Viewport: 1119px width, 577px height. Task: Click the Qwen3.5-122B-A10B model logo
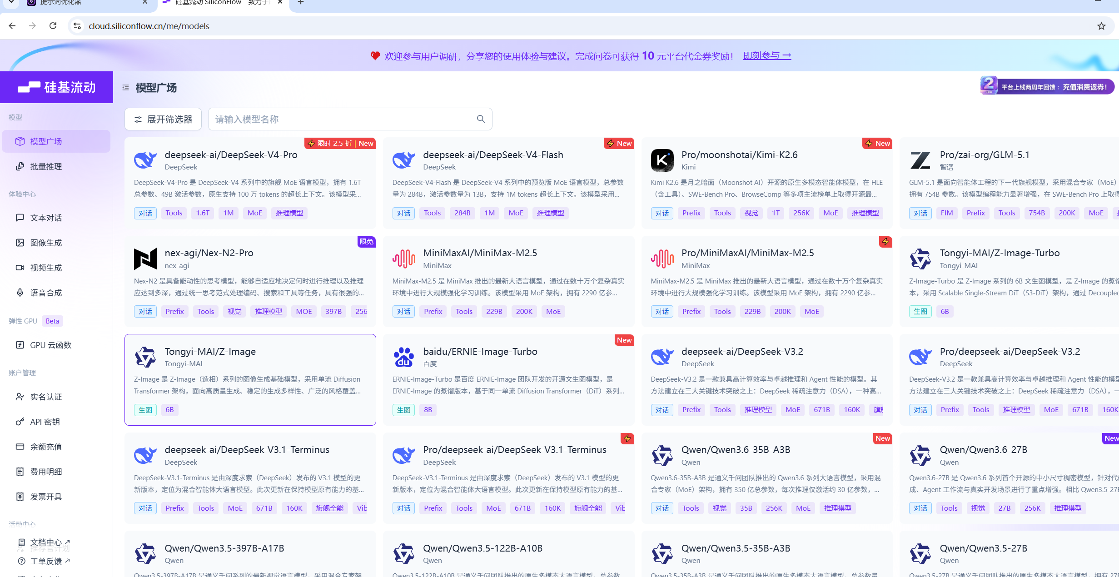pos(404,554)
